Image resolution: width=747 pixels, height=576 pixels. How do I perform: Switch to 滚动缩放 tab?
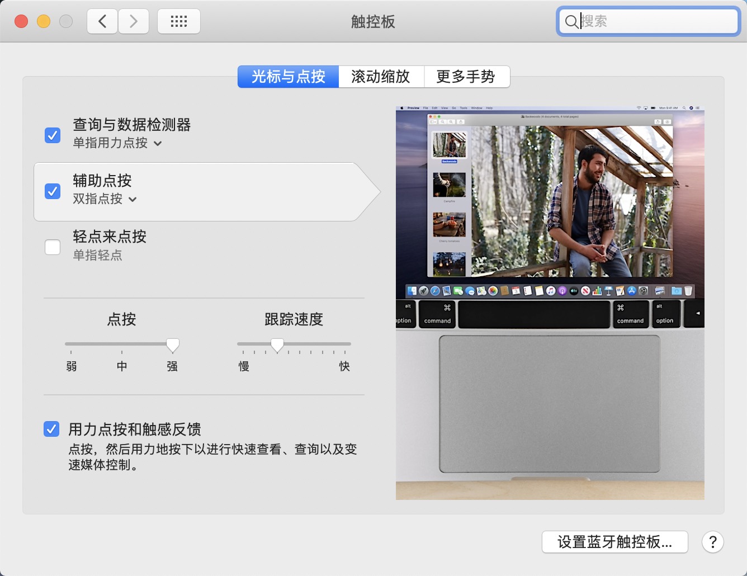[x=381, y=77]
